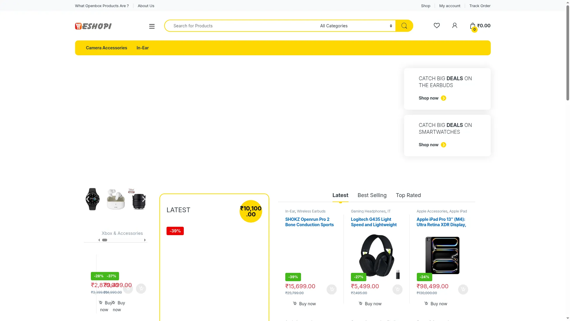Click the carousel horizontal scrollbar thumb
Viewport: 570px width, 321px height.
(x=104, y=240)
